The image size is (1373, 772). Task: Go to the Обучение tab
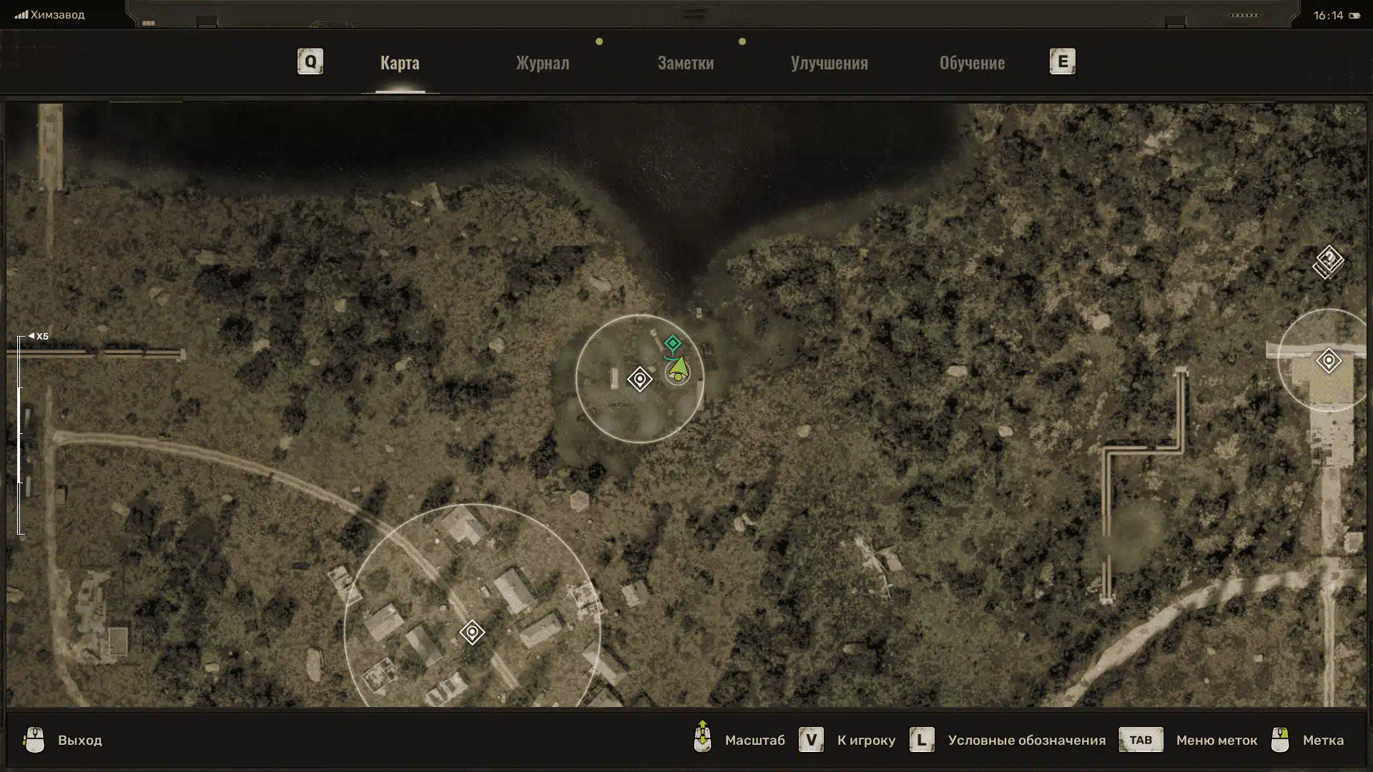pos(972,63)
